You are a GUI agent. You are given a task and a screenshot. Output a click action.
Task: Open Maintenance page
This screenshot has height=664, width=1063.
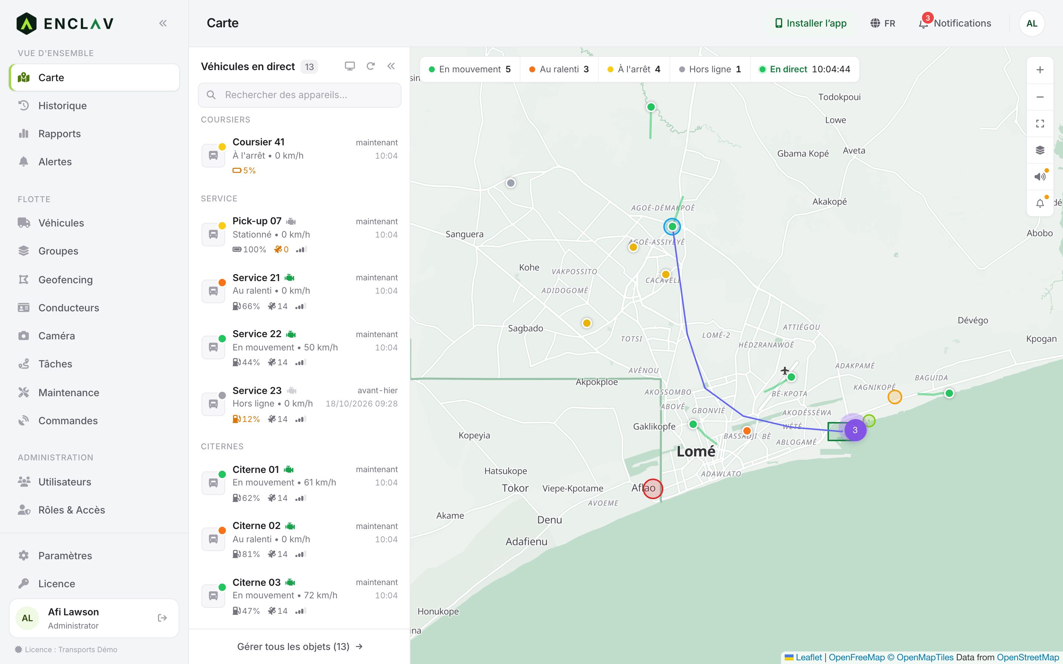coord(94,392)
